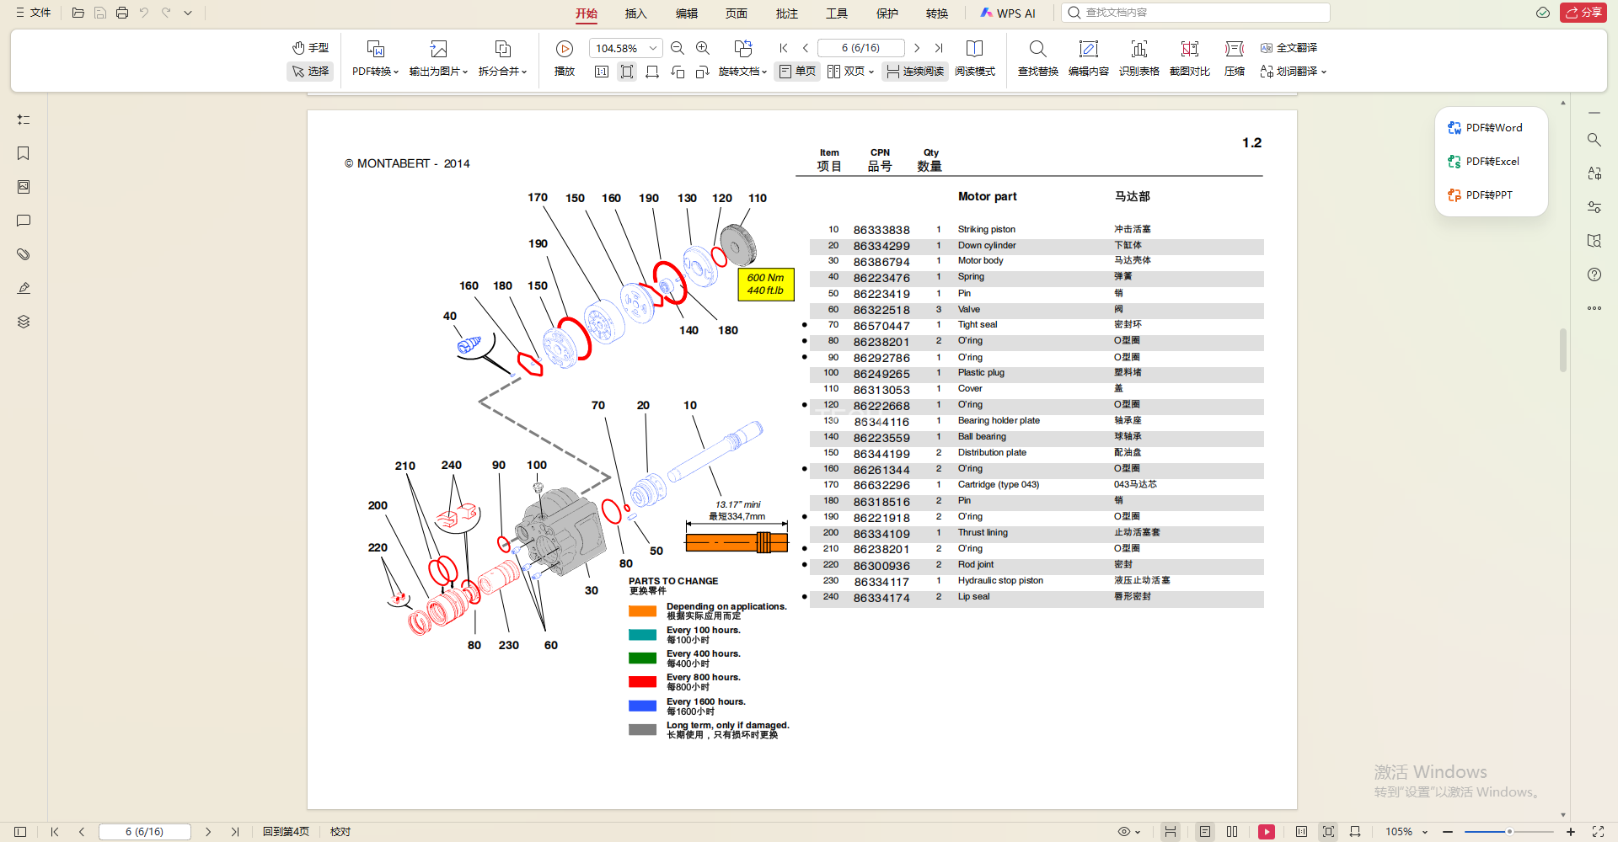Click PDF to Word button
Image resolution: width=1618 pixels, height=842 pixels.
(x=1485, y=128)
